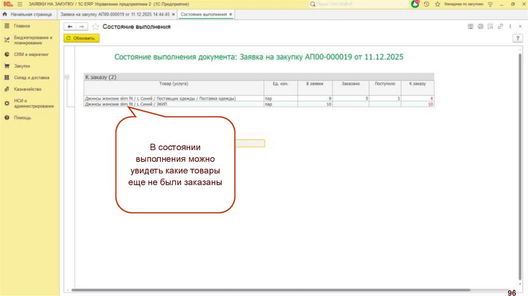This screenshot has width=528, height=296.
Task: Close the Заявка на закупку tab
Action: [173, 14]
